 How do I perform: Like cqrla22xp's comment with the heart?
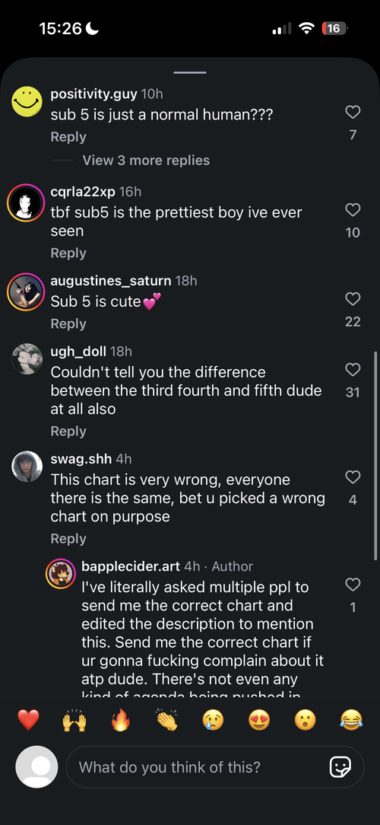353,209
